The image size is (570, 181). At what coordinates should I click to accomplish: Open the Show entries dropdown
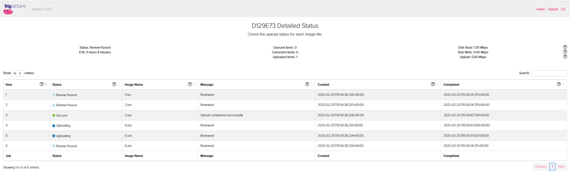18,73
